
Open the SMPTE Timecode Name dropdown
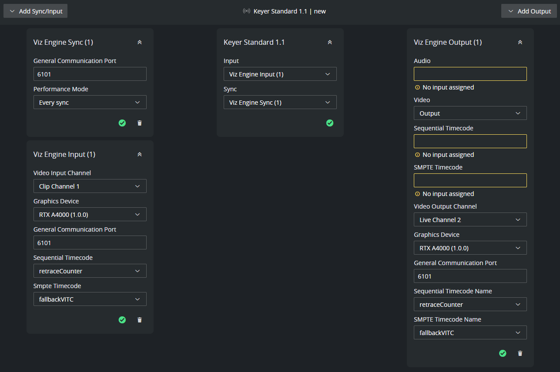470,333
